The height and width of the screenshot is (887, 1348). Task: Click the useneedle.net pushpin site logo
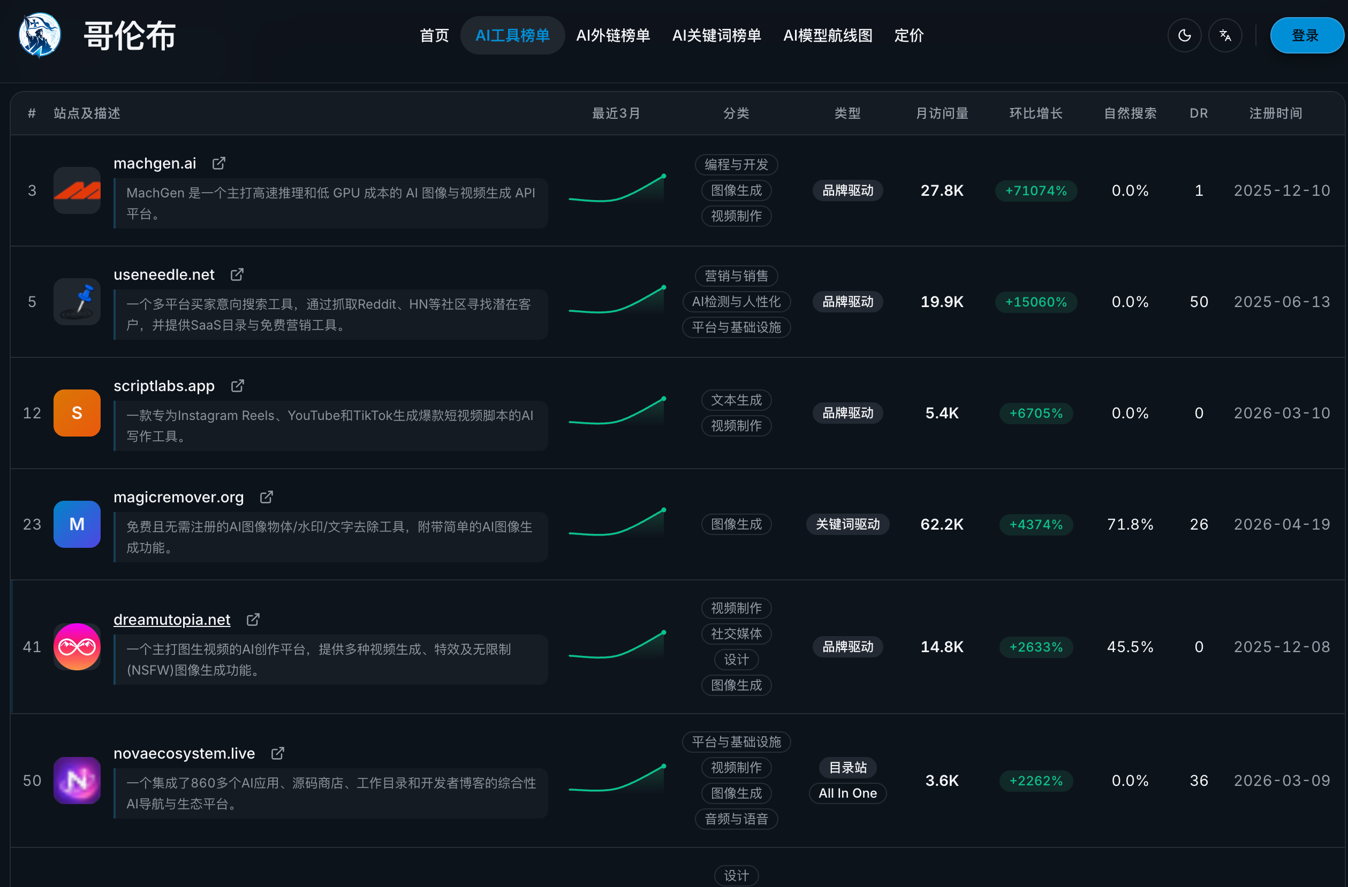[x=77, y=302]
